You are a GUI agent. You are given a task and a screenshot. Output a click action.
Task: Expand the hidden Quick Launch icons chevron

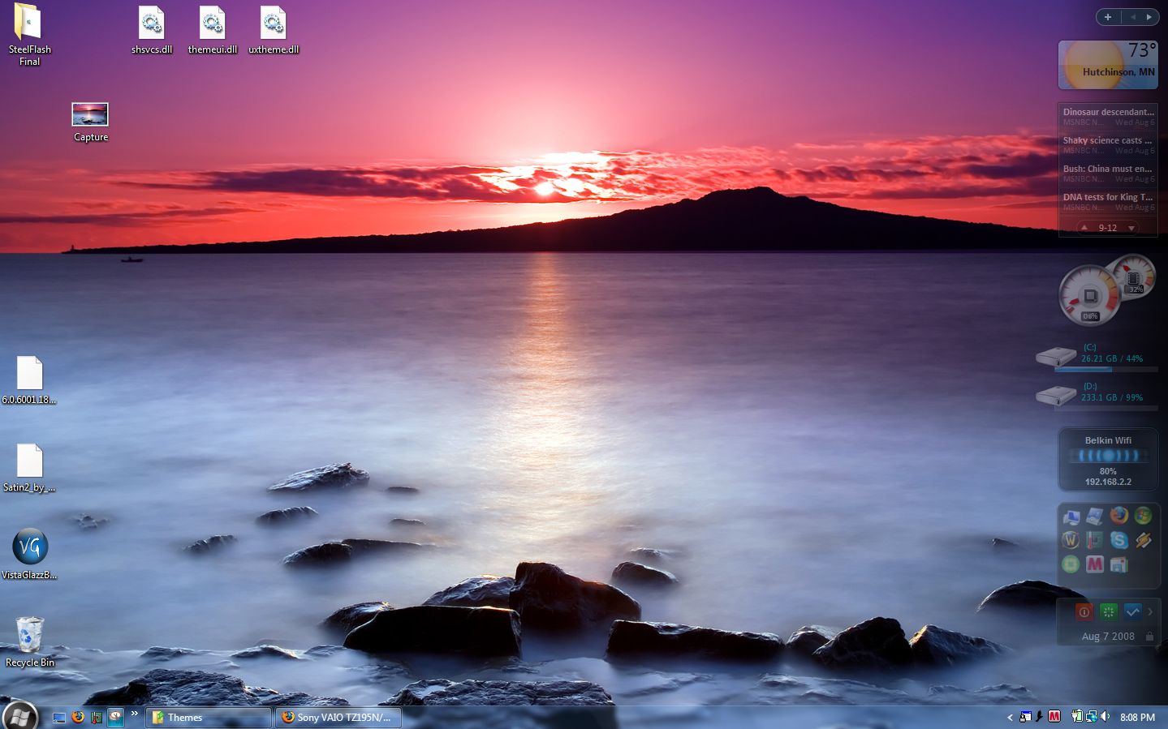pyautogui.click(x=135, y=714)
